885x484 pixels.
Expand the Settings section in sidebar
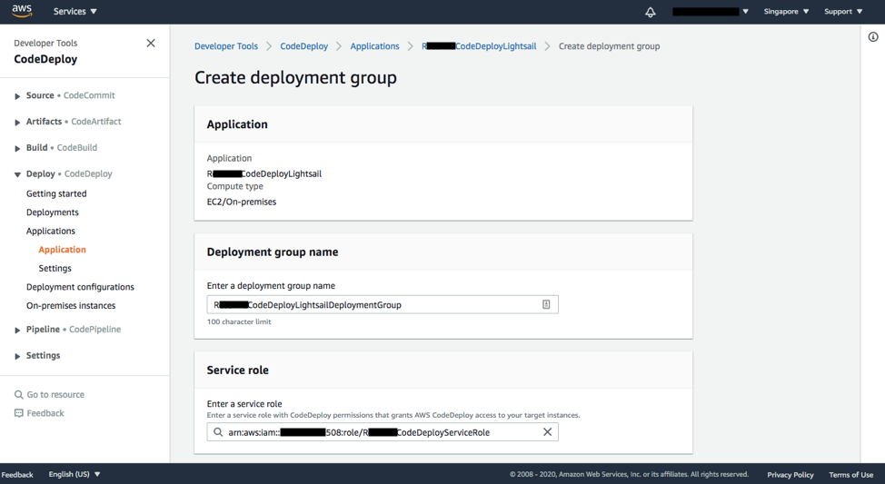click(x=17, y=356)
